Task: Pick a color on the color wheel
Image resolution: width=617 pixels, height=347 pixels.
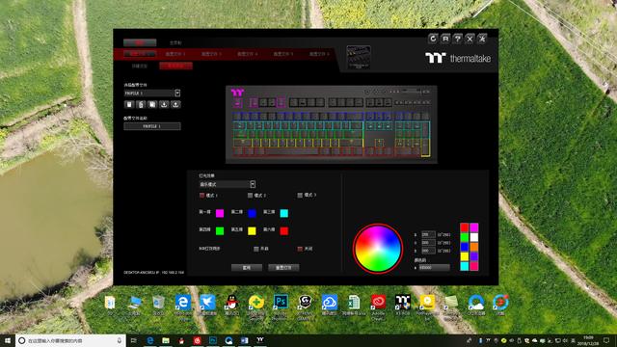Action: coord(377,249)
